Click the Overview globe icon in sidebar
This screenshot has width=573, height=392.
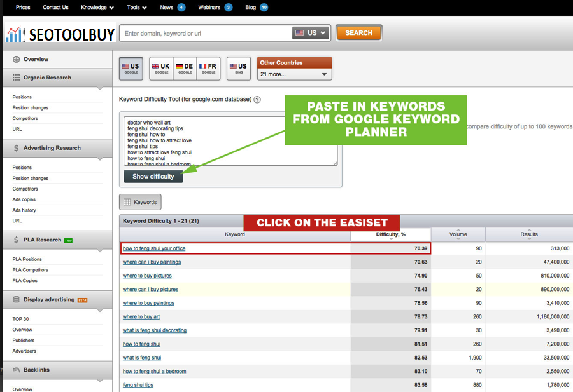(16, 59)
